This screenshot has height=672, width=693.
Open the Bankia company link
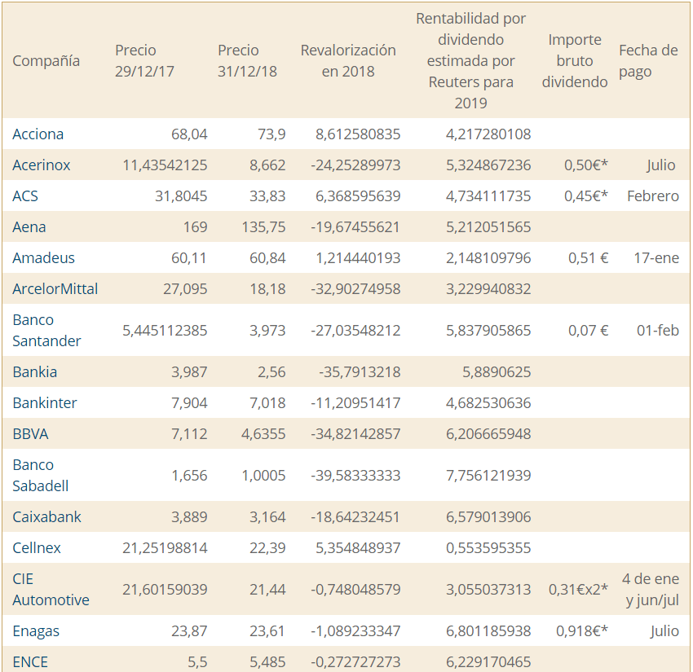click(x=34, y=372)
